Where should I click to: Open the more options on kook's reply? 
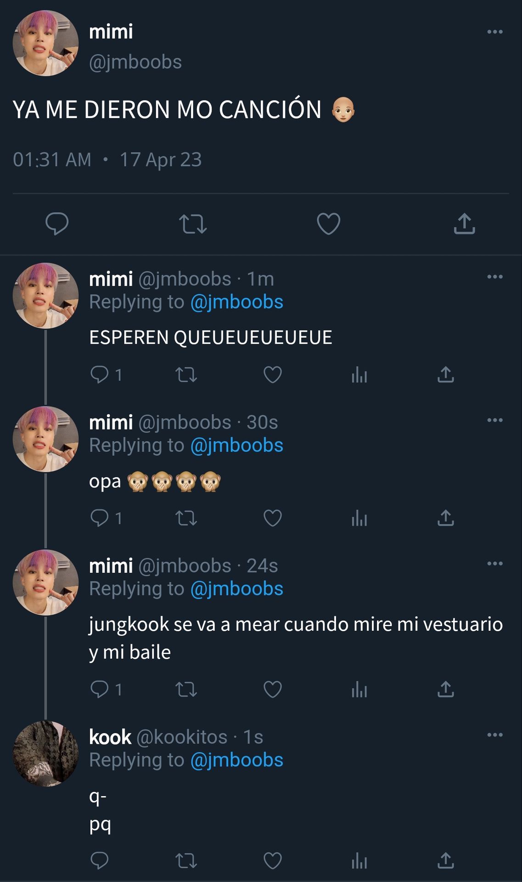click(x=495, y=735)
